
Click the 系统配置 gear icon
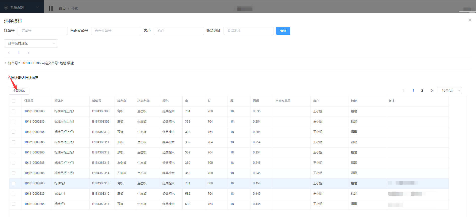pos(6,8)
